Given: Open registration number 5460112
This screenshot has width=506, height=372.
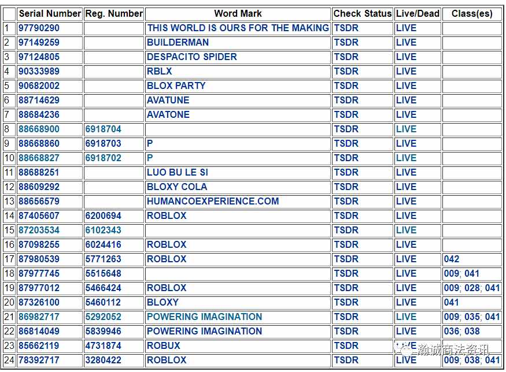Looking at the screenshot, I should coord(104,302).
